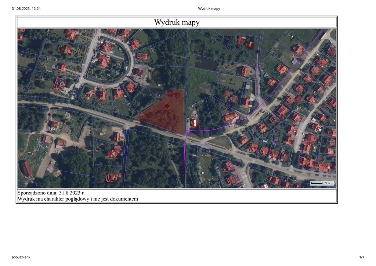The width and height of the screenshot is (376, 266).
Task: Click the red-outlined house east of the highlighted parcel
Action: 194,123
